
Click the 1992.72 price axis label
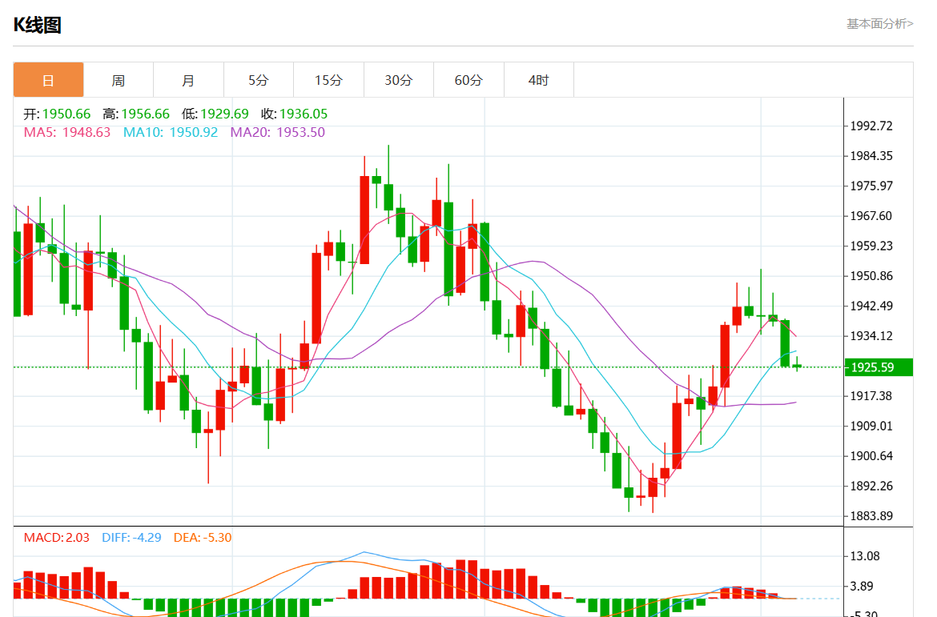(x=871, y=126)
